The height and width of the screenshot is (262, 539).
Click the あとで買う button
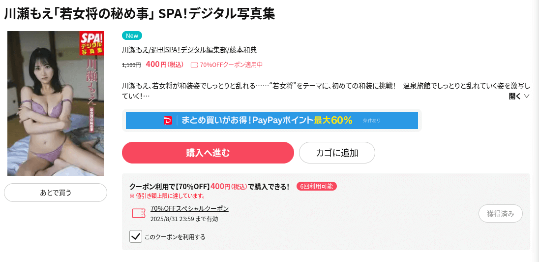click(x=56, y=193)
